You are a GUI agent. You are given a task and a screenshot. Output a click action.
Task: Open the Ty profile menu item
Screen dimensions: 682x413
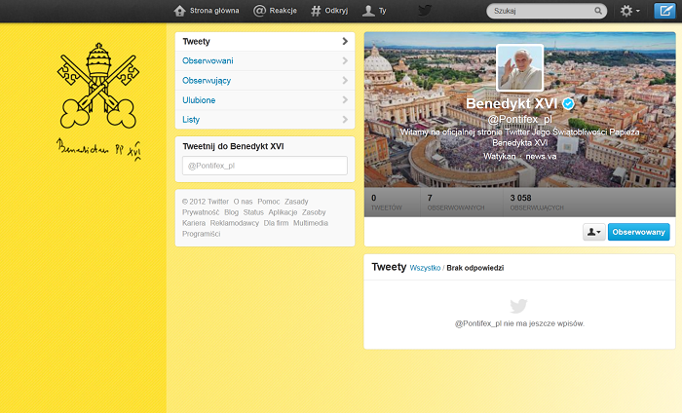pyautogui.click(x=374, y=11)
